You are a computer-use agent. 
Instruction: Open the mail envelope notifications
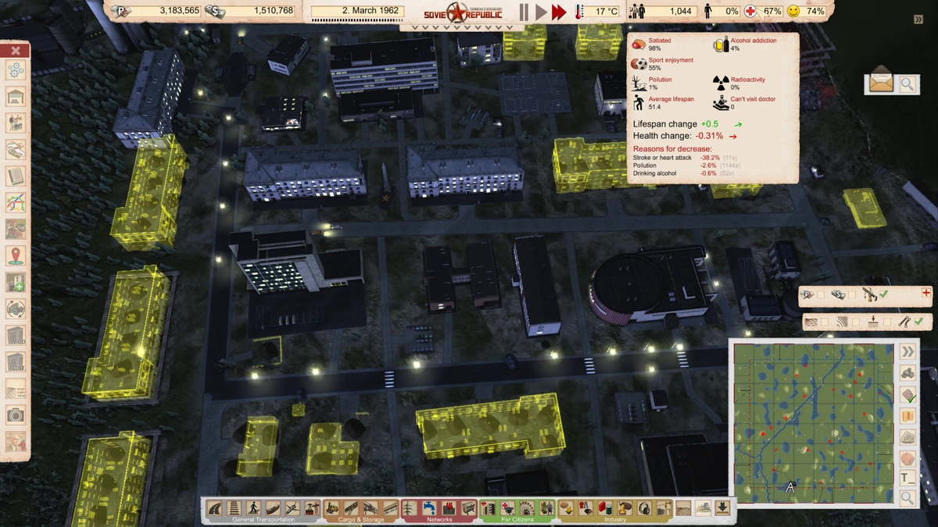(x=881, y=83)
